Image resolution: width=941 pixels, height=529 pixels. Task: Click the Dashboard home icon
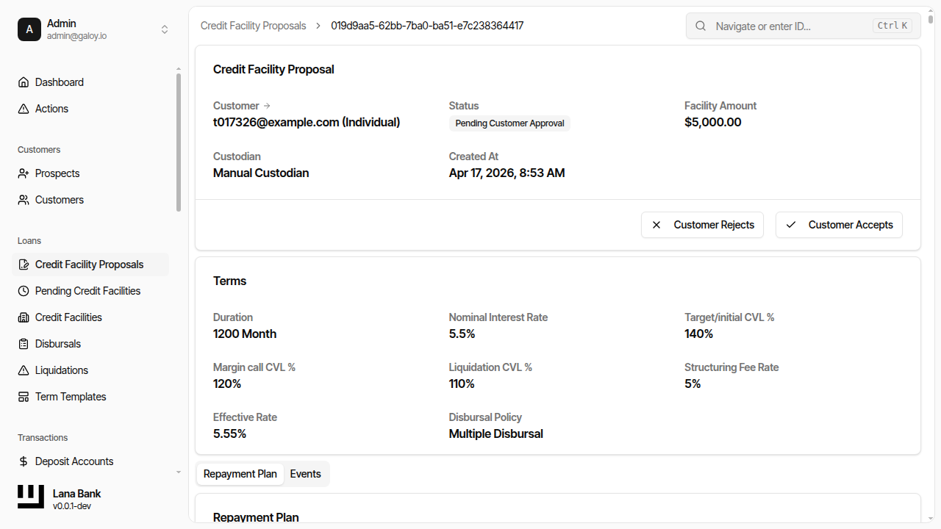tap(24, 82)
